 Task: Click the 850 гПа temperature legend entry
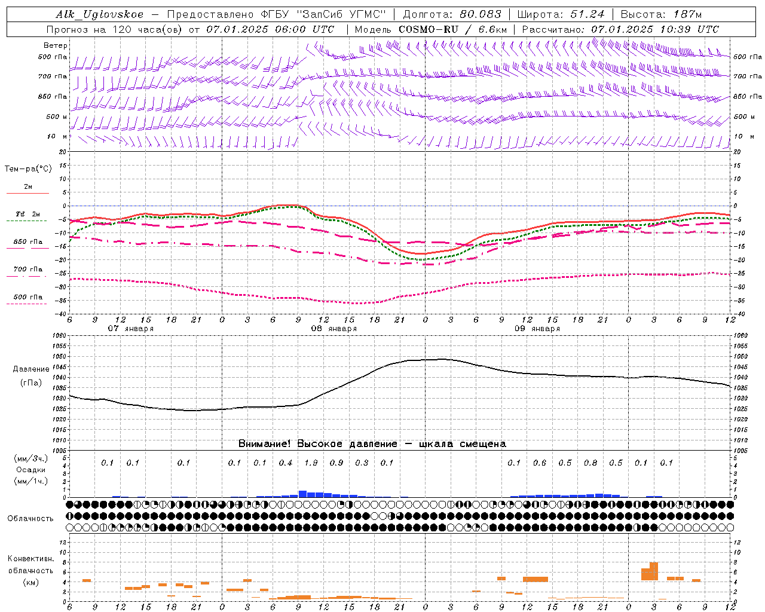pyautogui.click(x=28, y=242)
